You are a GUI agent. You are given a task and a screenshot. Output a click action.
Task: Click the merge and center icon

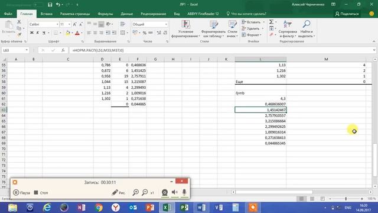123,33
